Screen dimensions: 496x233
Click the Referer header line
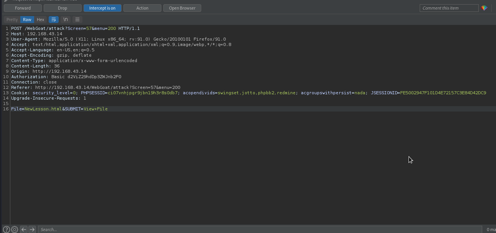tap(95, 87)
